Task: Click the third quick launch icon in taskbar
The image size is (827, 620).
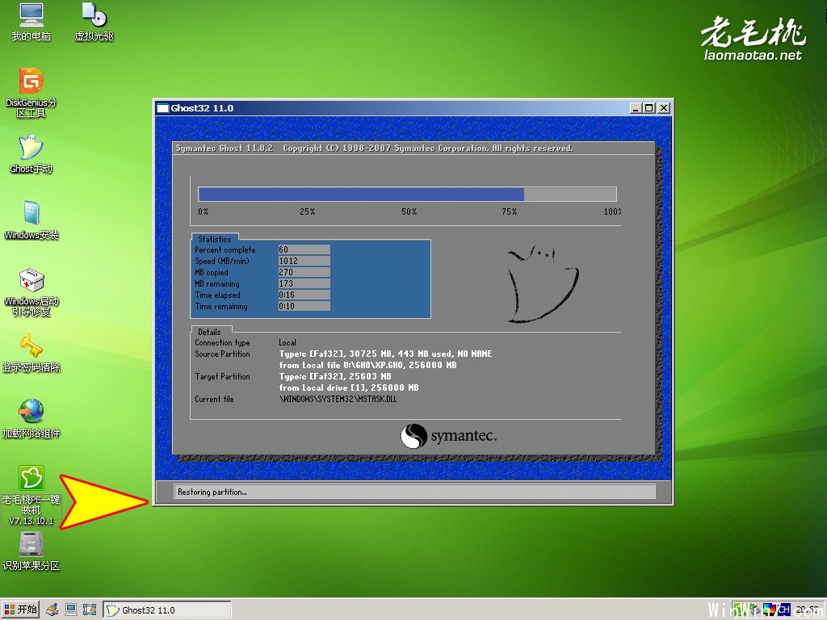Action: (90, 610)
